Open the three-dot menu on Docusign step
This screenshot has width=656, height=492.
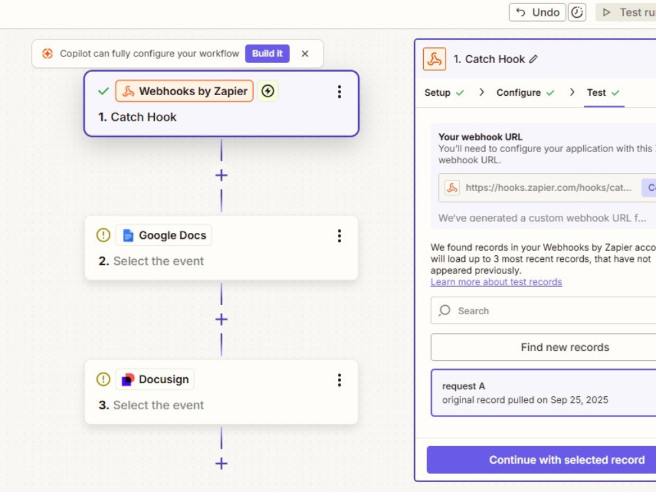339,380
